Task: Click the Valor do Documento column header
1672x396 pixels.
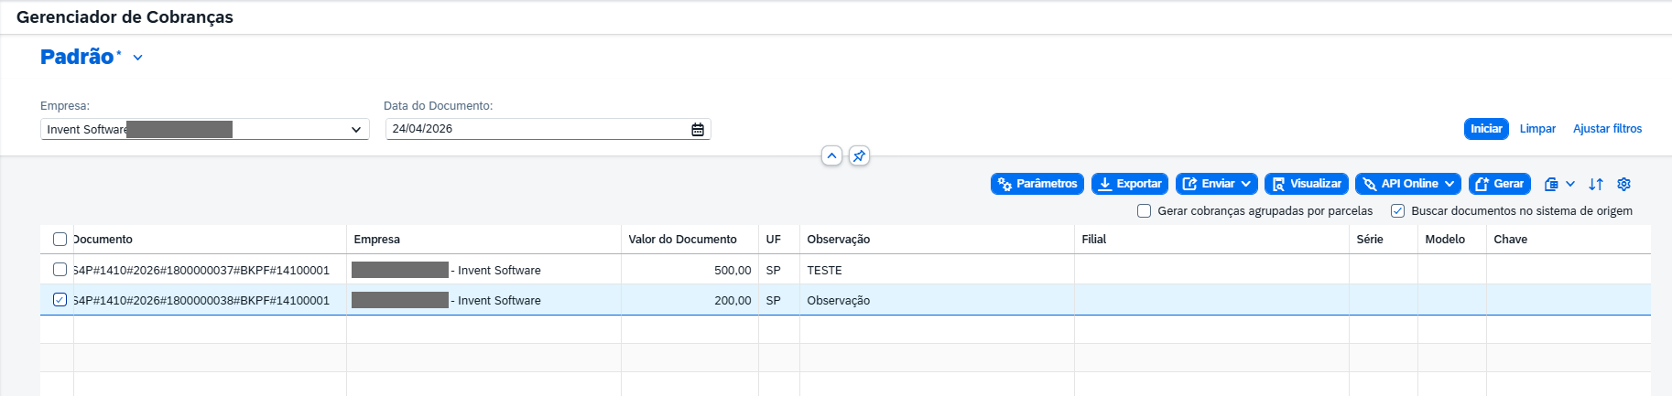Action: [x=689, y=240]
